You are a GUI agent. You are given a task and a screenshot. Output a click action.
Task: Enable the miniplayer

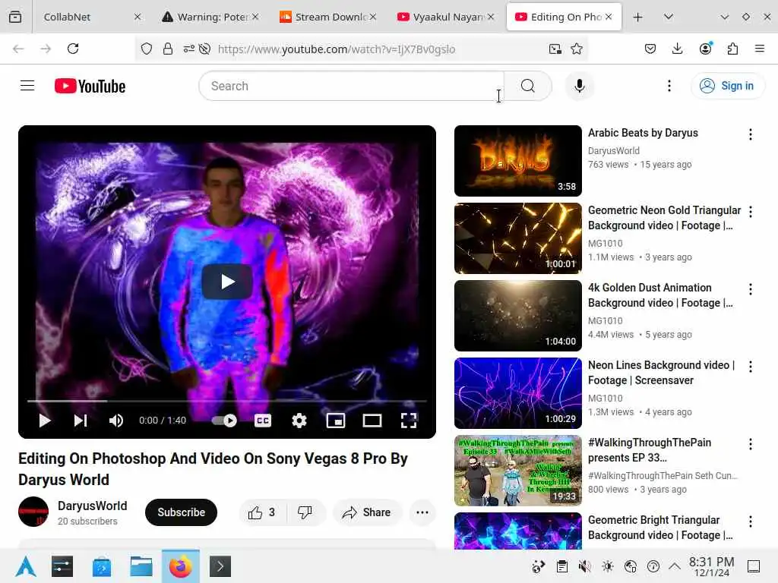pyautogui.click(x=335, y=421)
